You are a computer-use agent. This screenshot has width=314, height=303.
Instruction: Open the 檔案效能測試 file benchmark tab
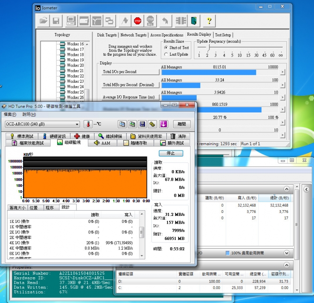[x=28, y=143]
